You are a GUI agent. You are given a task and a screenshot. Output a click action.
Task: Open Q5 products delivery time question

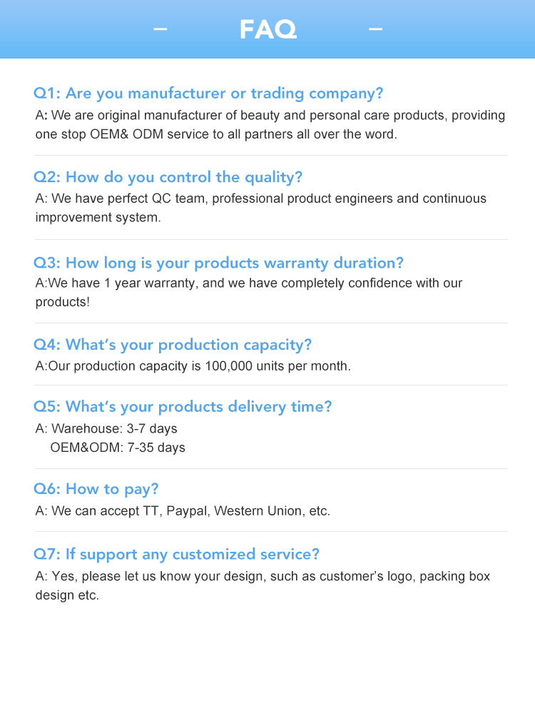click(x=183, y=407)
